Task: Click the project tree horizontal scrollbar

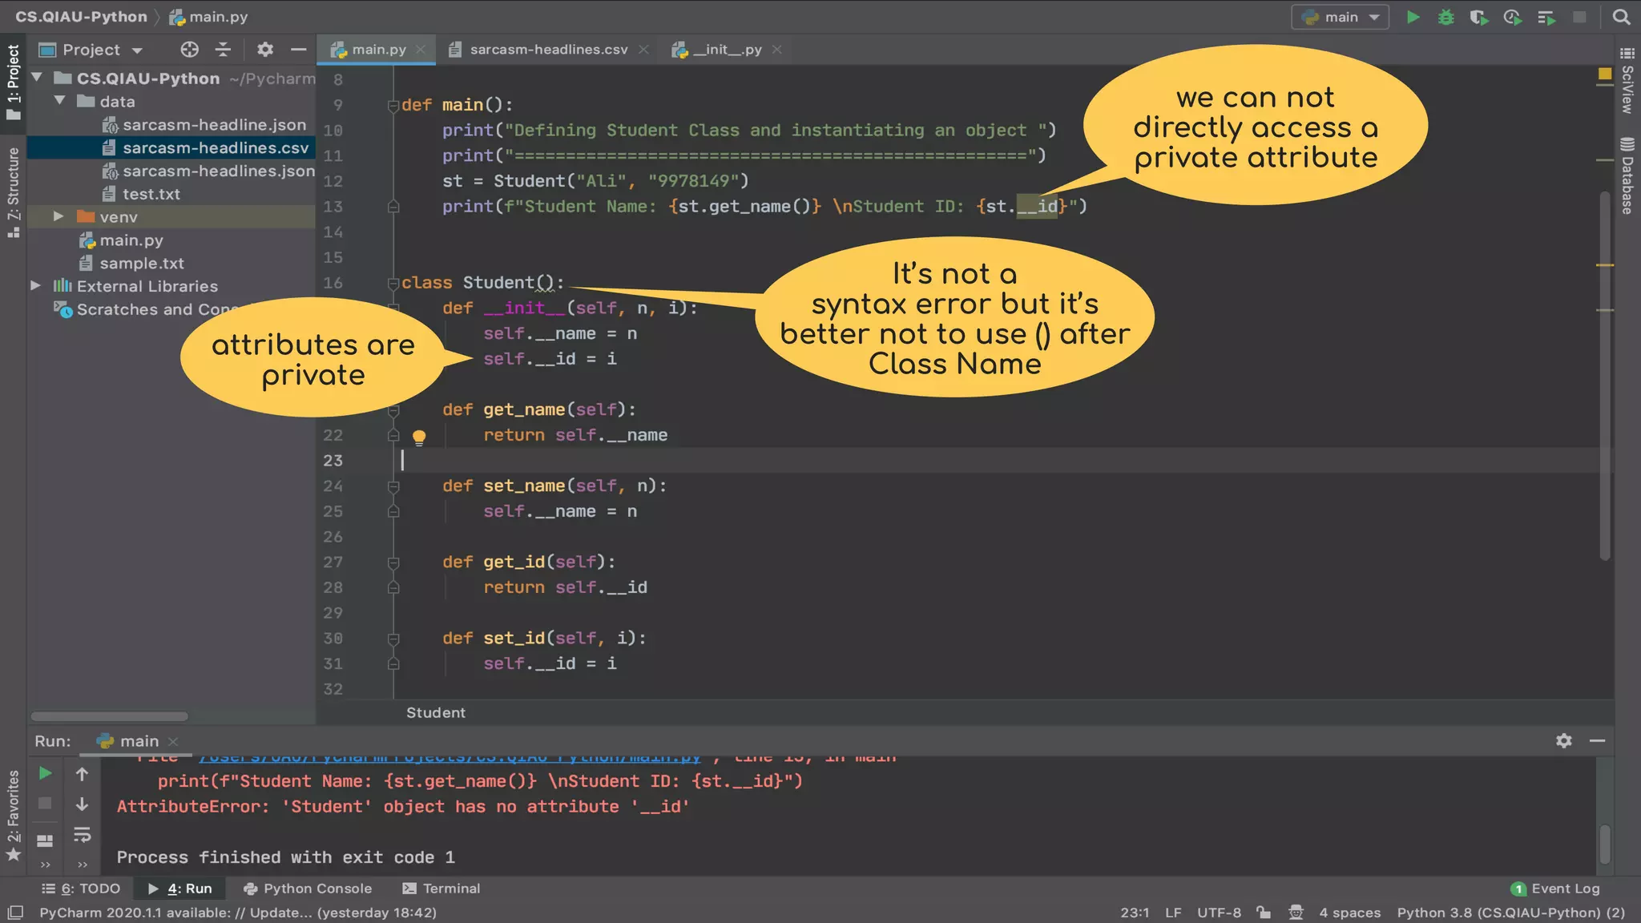Action: [109, 716]
